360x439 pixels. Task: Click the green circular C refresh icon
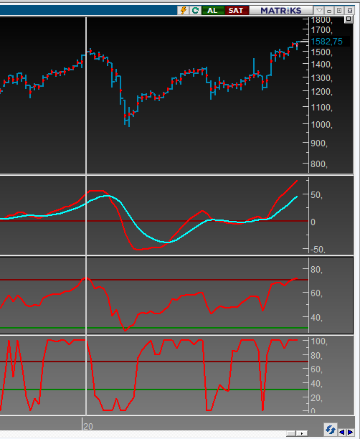point(195,10)
